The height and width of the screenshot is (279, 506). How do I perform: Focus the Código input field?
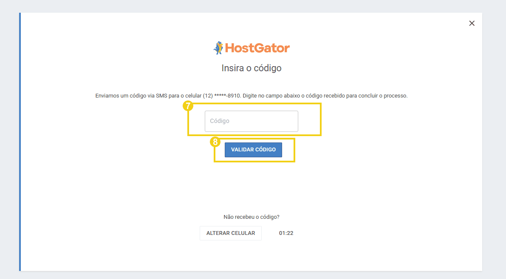252,121
